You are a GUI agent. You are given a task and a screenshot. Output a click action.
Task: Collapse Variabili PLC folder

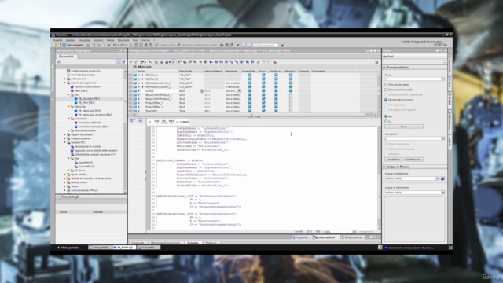pyautogui.click(x=64, y=142)
